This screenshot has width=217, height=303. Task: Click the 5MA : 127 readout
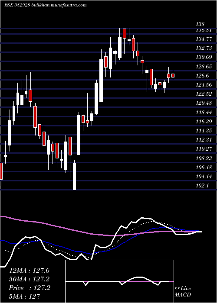pyautogui.click(x=25, y=296)
